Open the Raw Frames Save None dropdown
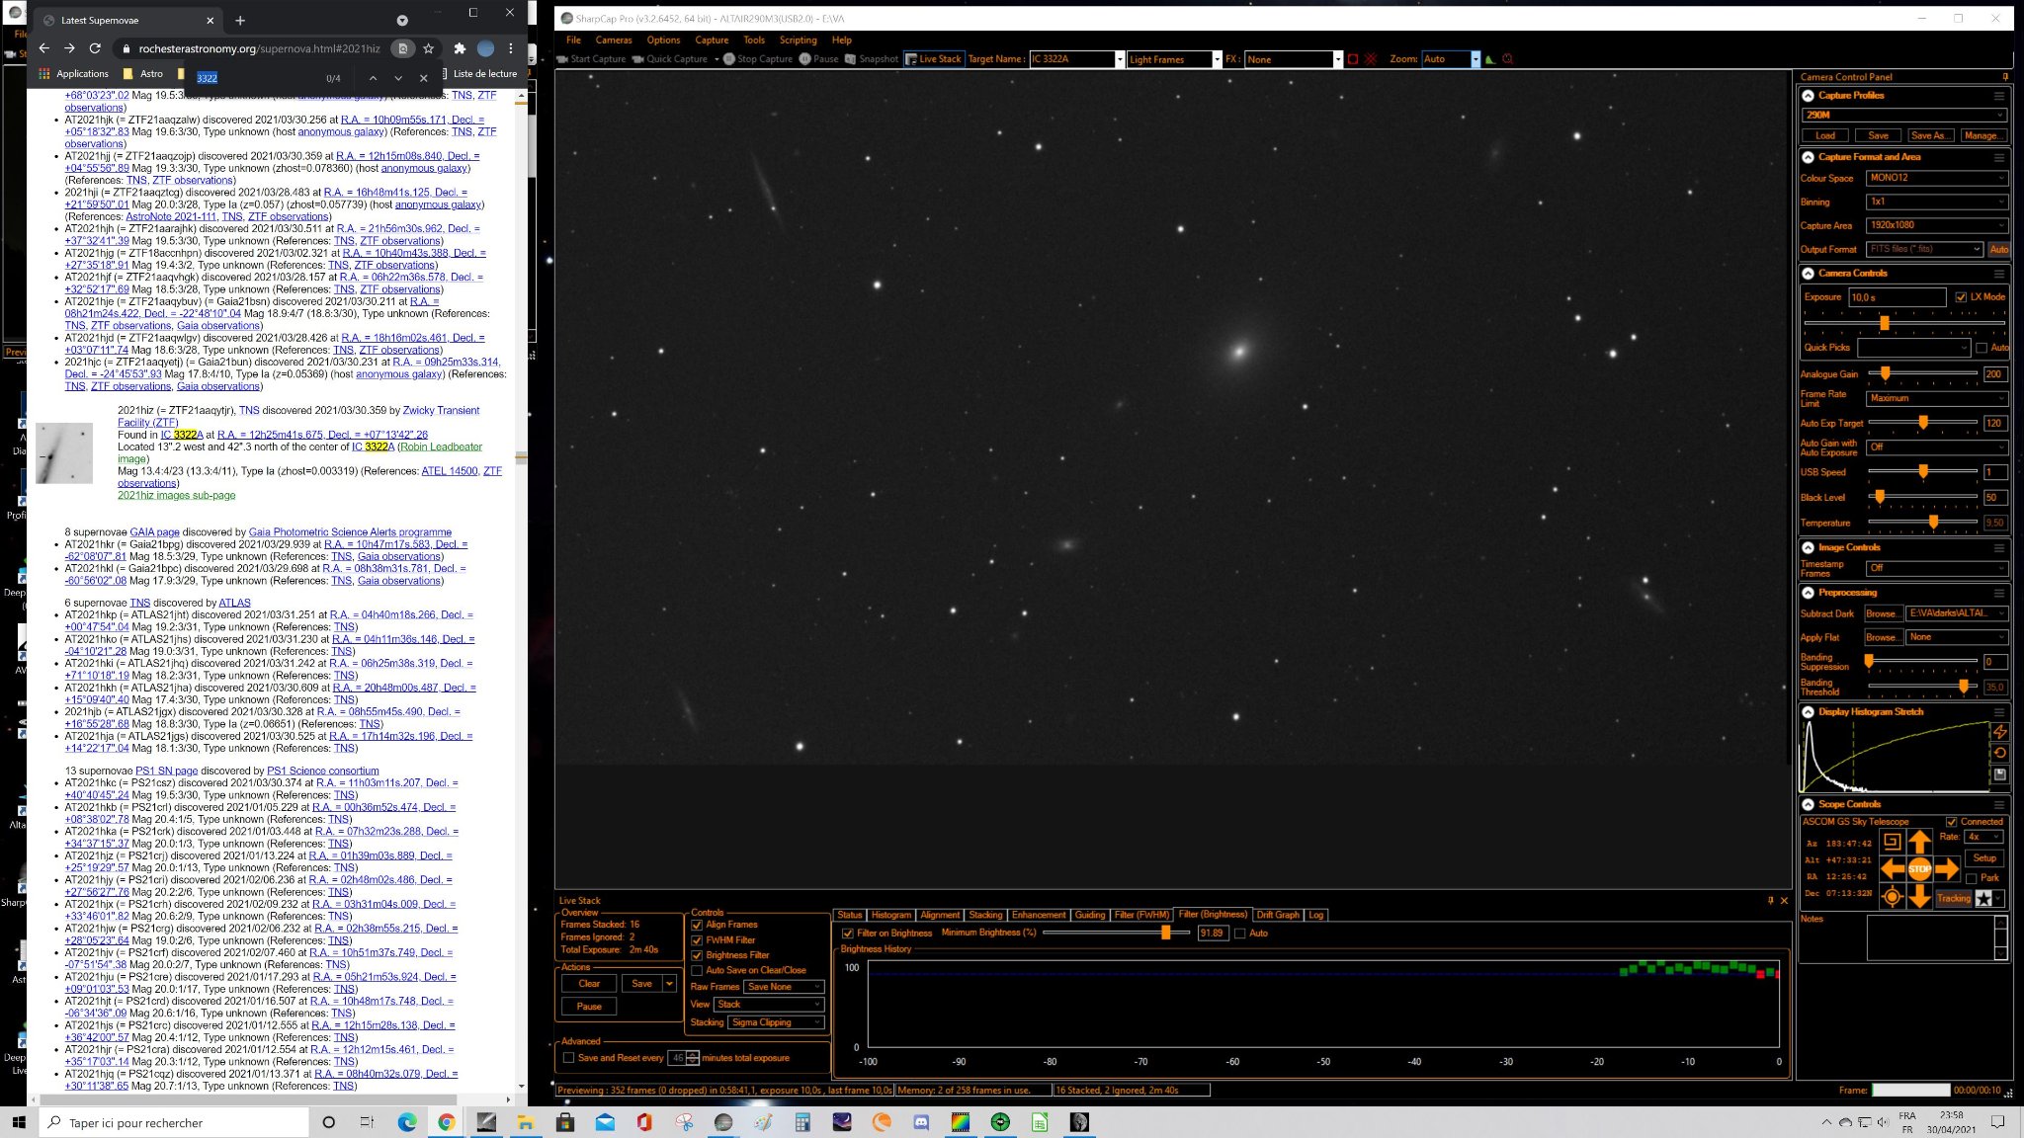2024x1138 pixels. pos(784,987)
